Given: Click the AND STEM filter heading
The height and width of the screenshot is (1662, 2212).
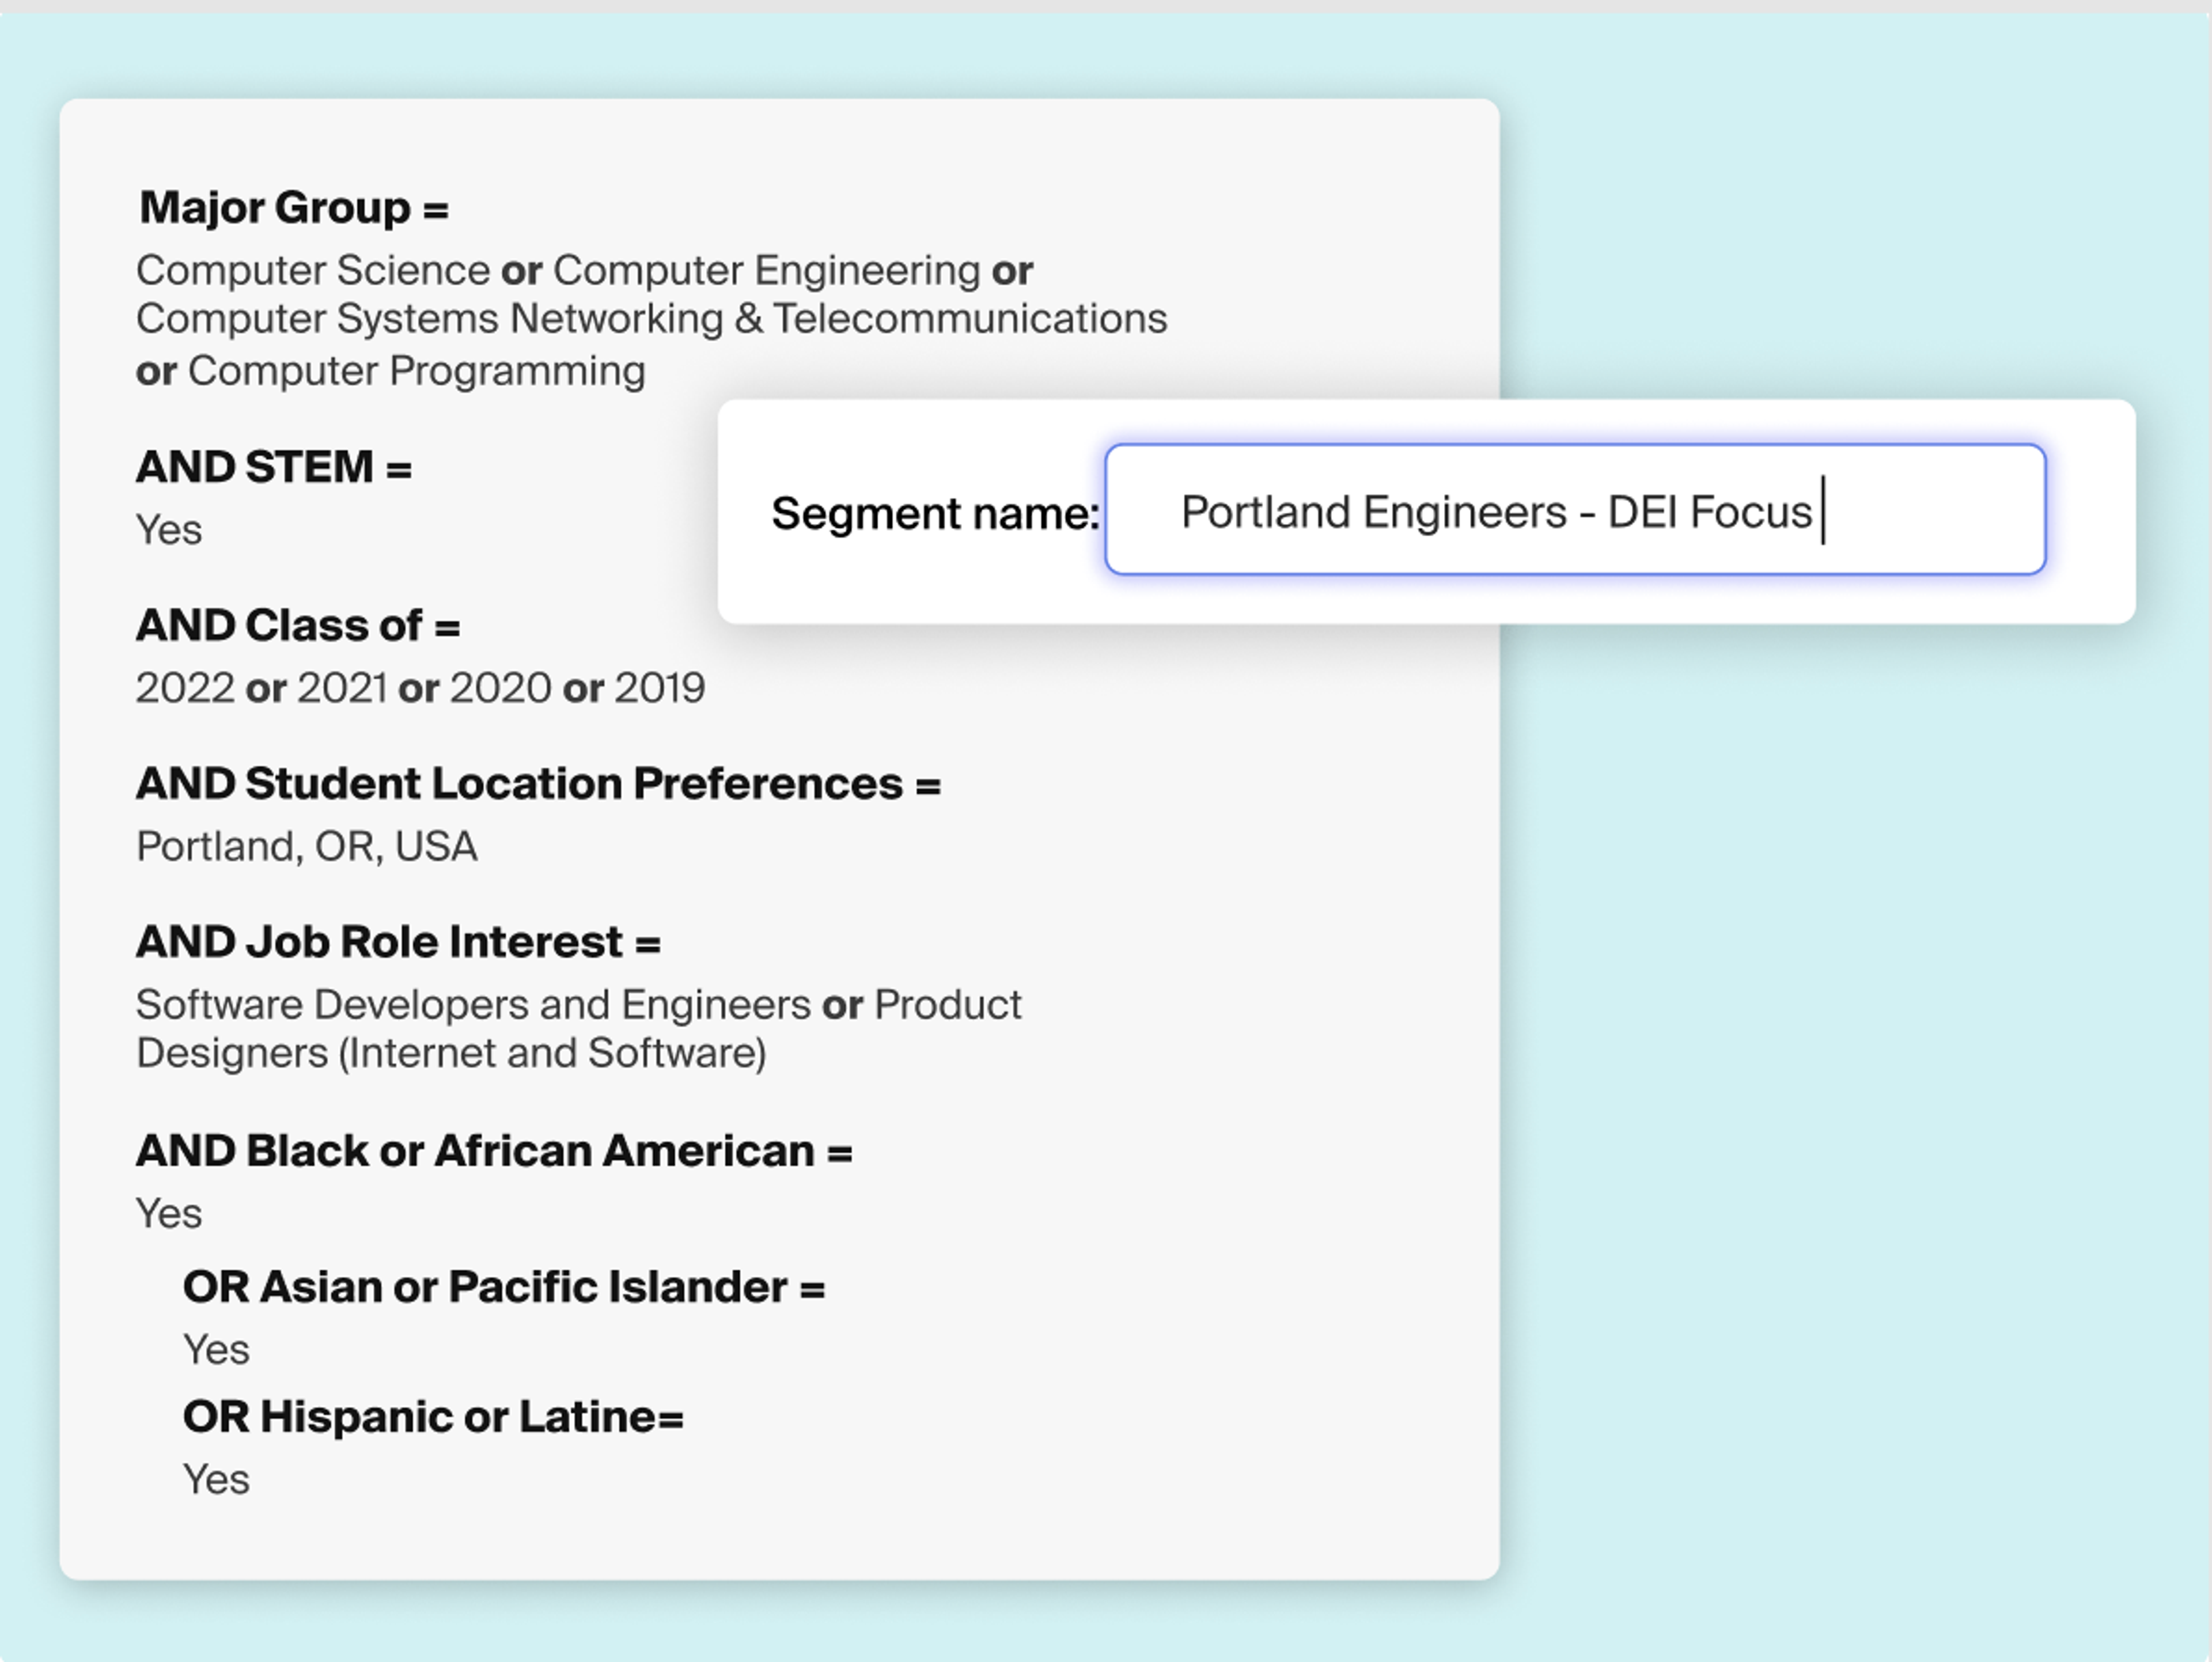Looking at the screenshot, I should (273, 467).
